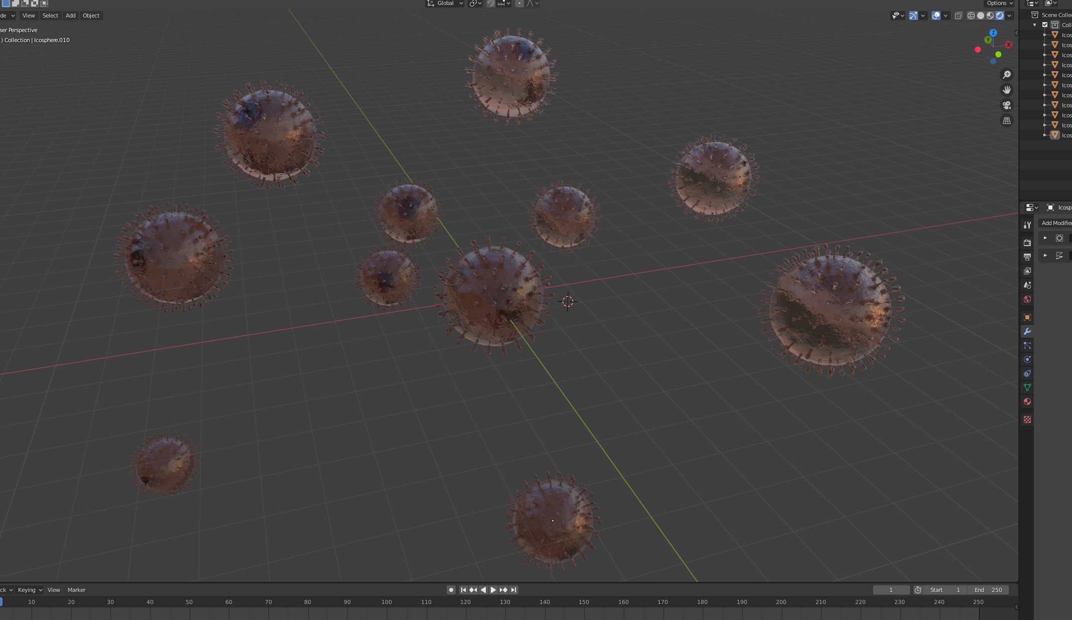This screenshot has width=1072, height=620.
Task: Open the timeline View menu
Action: 54,590
